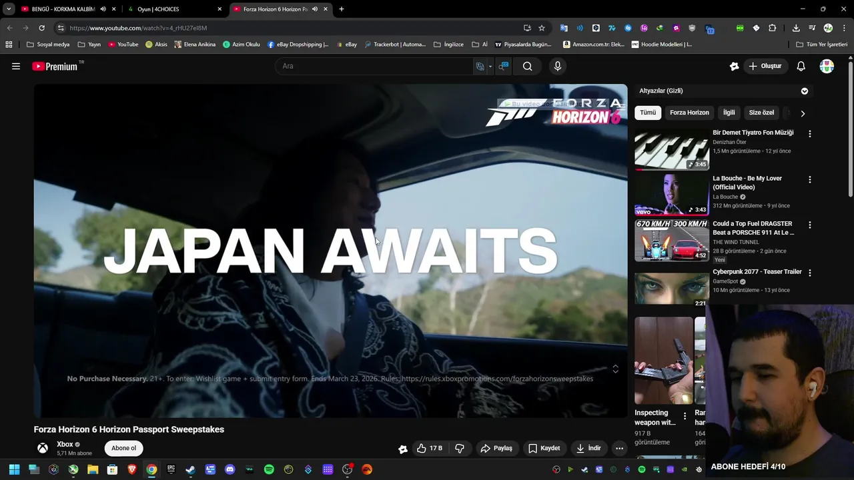
Task: Open Chrome three-dot menu
Action: [843, 28]
